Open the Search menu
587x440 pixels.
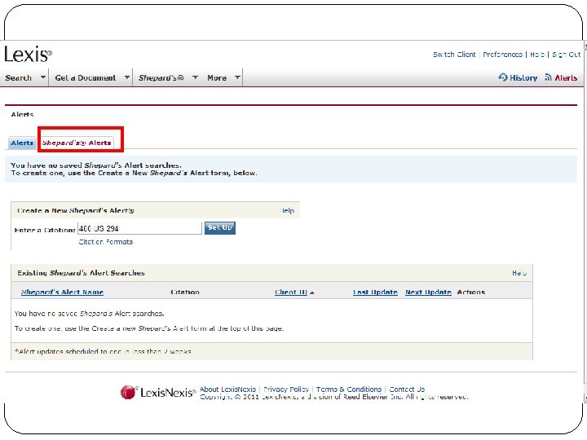tap(18, 78)
